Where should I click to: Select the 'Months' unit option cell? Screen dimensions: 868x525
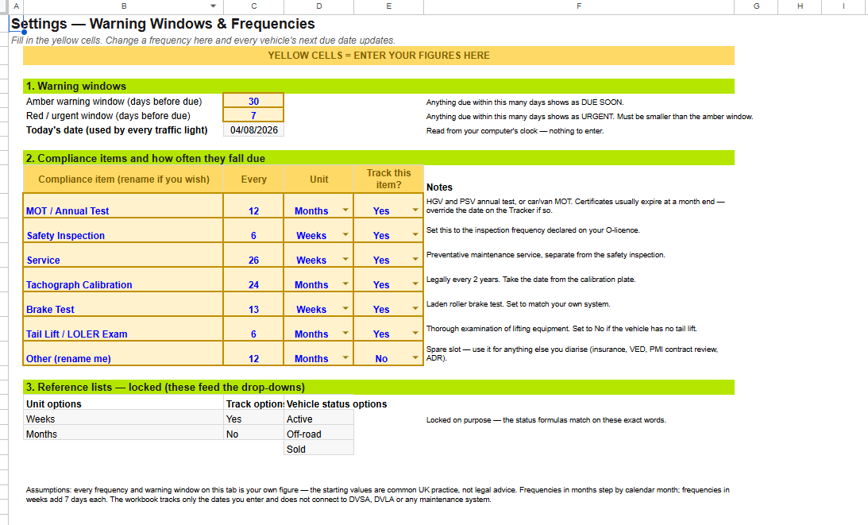(123, 434)
